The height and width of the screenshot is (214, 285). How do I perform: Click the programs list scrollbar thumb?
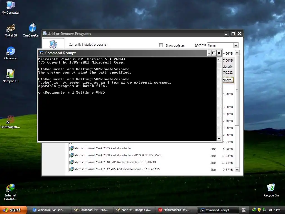237,90
